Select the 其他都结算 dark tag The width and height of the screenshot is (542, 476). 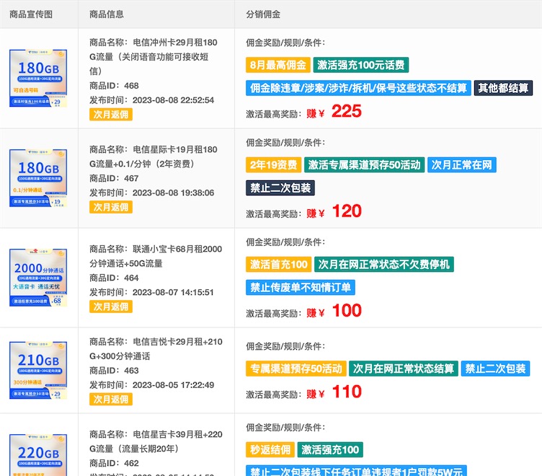point(503,88)
